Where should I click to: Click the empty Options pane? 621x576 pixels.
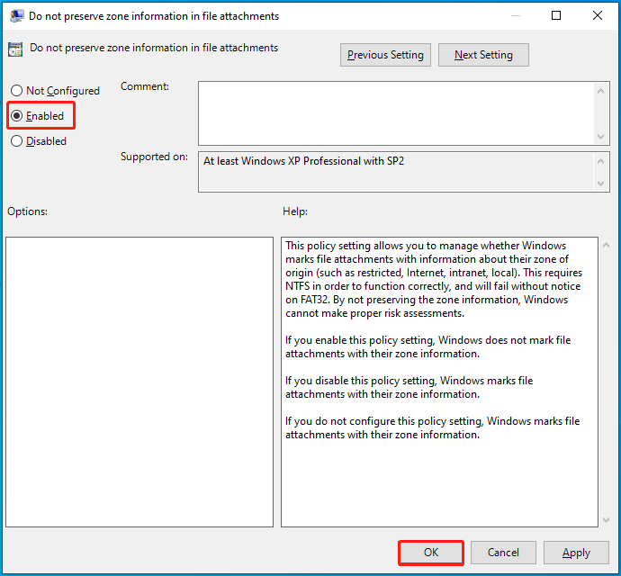[139, 382]
